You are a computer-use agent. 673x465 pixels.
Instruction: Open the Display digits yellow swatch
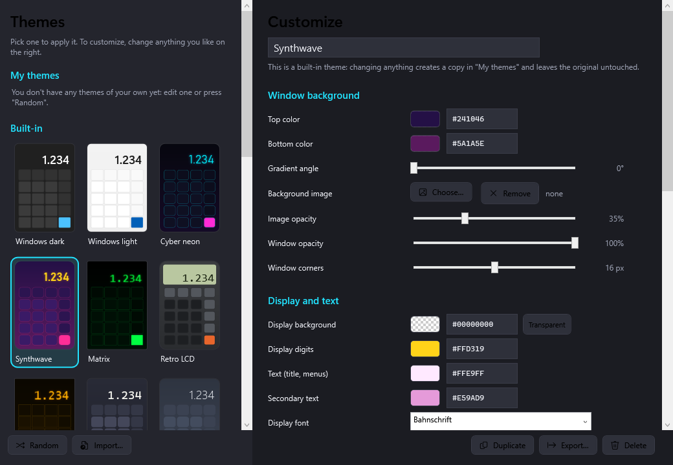tap(425, 349)
